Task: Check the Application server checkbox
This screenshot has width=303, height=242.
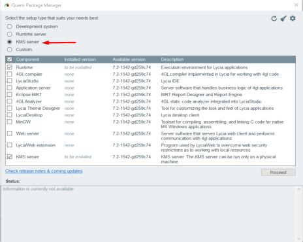Action: (10, 88)
